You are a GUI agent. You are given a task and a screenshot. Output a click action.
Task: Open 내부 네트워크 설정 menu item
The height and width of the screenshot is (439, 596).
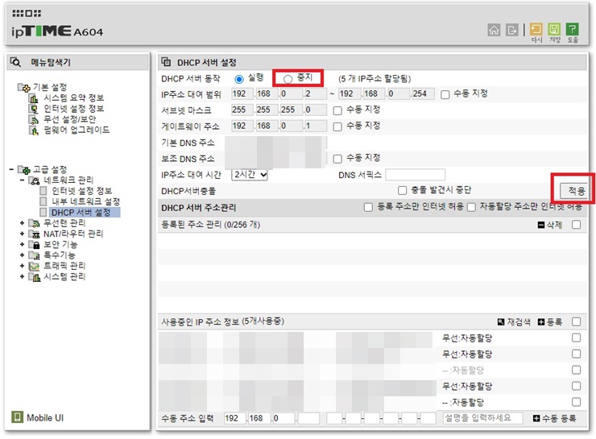(x=86, y=201)
